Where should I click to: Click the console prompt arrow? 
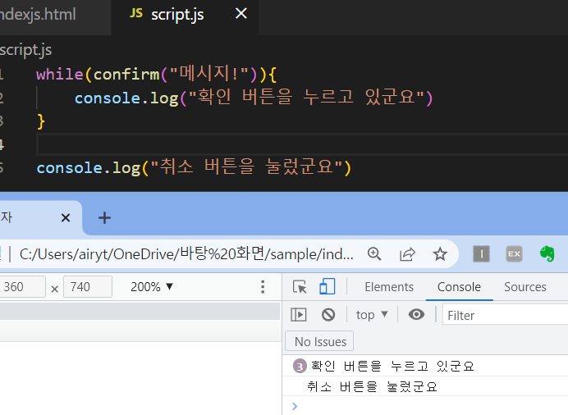point(295,406)
